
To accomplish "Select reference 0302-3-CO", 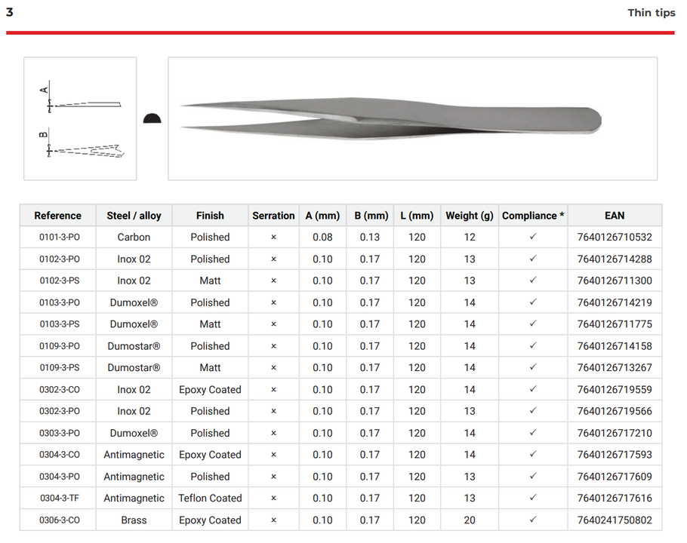I will click(x=60, y=389).
